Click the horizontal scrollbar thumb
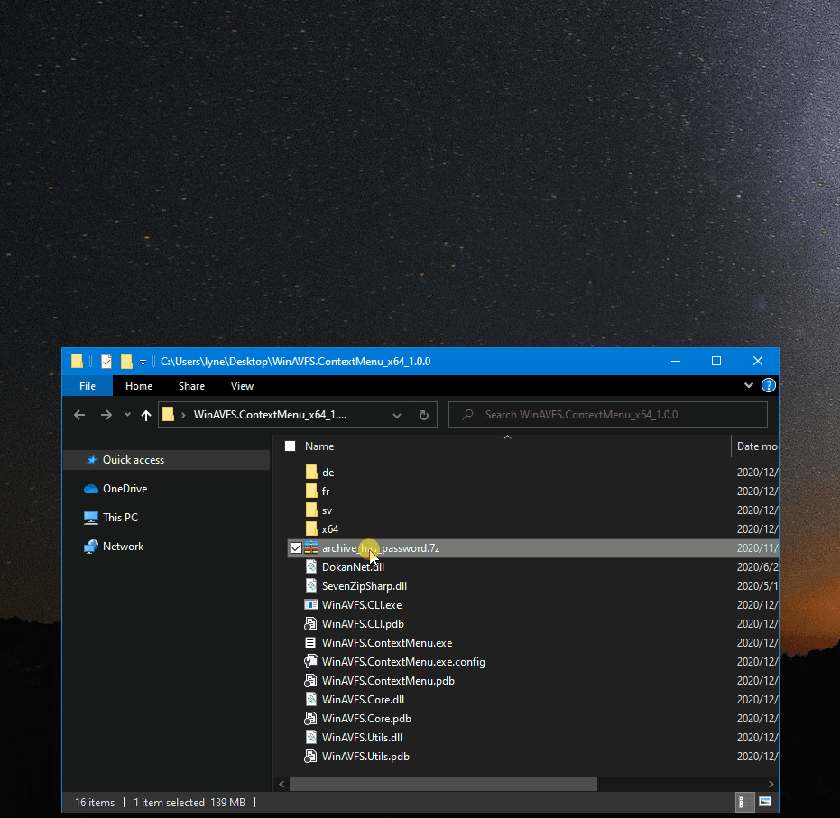This screenshot has width=840, height=818. (443, 785)
